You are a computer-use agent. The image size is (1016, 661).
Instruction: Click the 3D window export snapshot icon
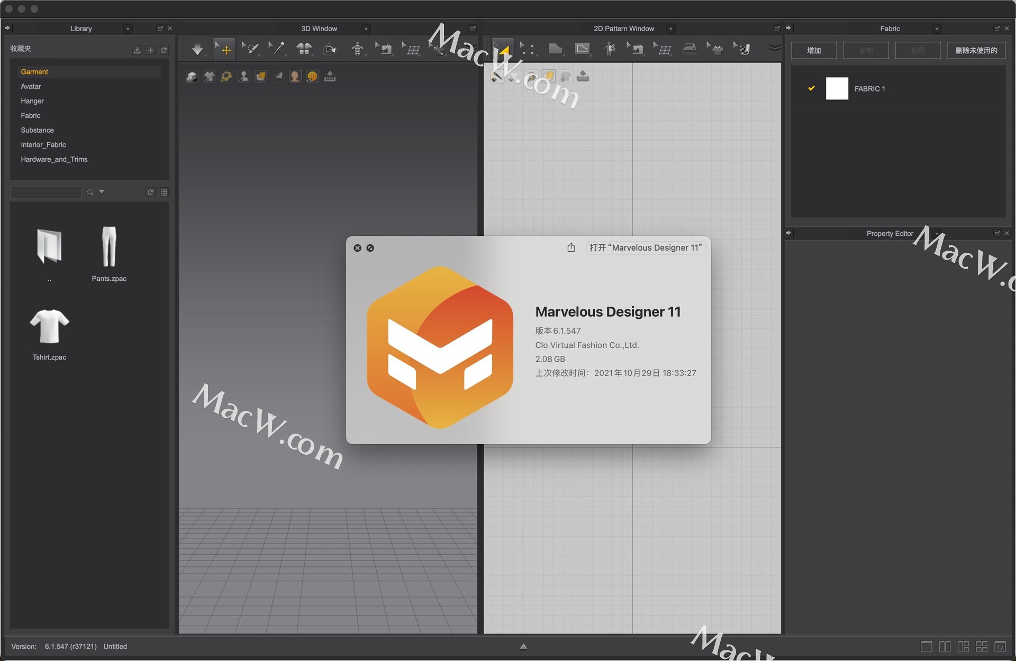330,76
